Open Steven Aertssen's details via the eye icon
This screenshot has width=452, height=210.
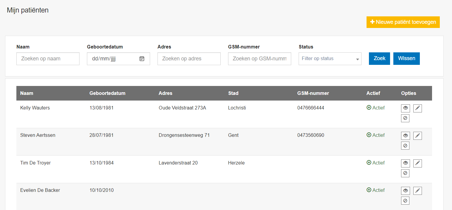405,135
